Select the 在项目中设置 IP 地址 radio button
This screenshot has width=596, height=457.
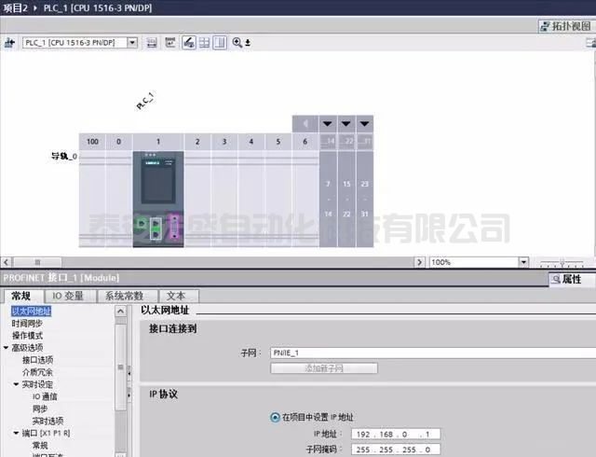(x=275, y=417)
